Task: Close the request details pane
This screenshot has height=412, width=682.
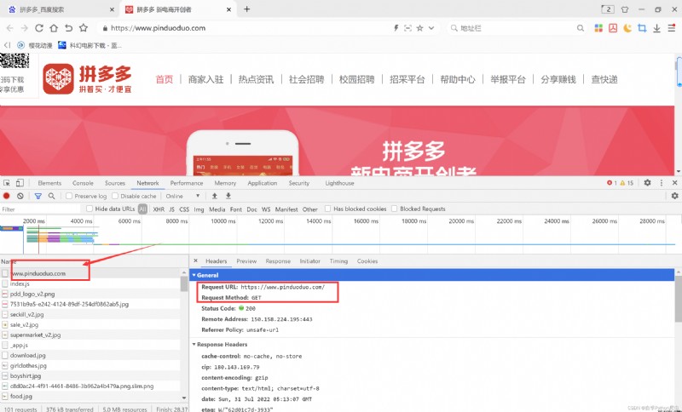Action: 196,261
